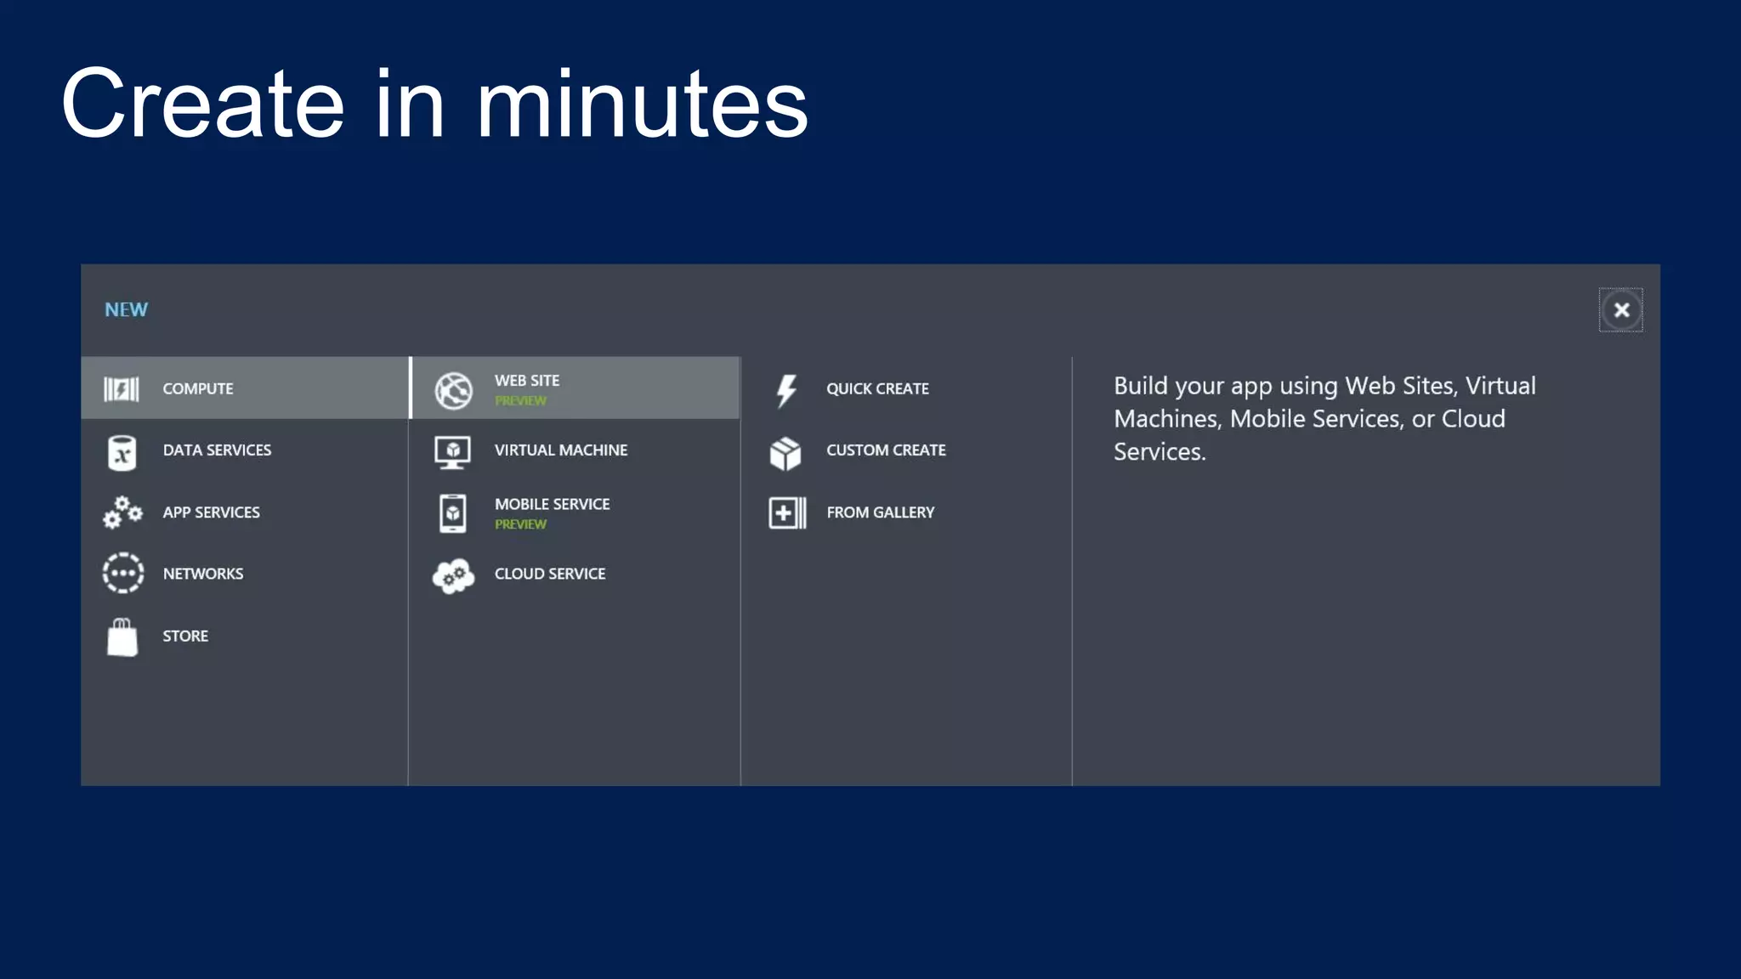
Task: Click the App Services gears icon
Action: tap(122, 512)
